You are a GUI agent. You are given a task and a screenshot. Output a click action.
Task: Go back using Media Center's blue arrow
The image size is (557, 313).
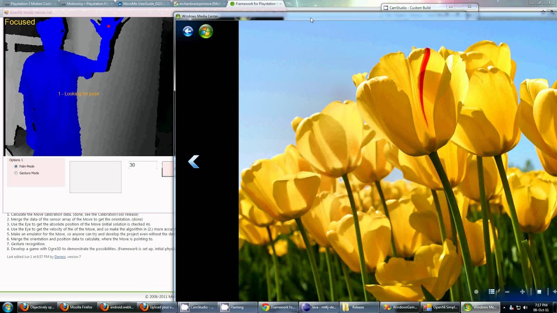click(x=188, y=31)
